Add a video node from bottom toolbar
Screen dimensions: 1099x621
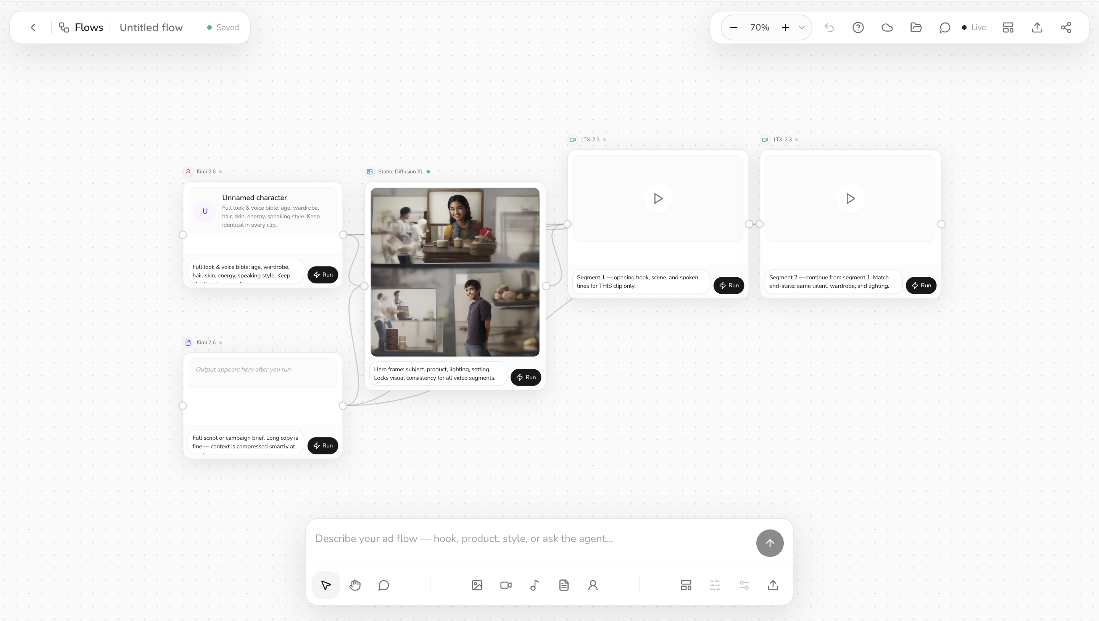click(506, 585)
